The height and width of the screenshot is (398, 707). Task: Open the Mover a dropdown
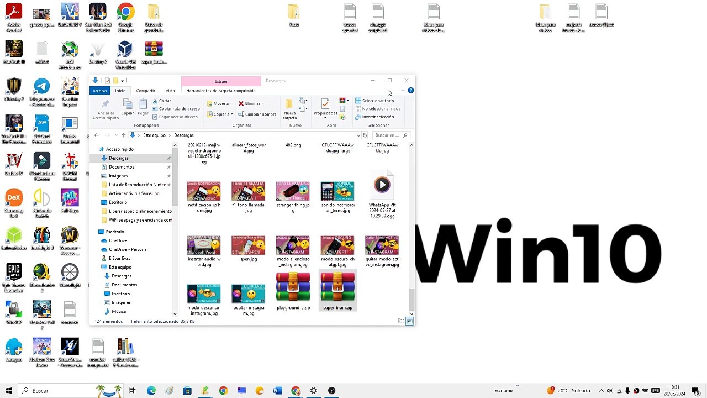[x=219, y=103]
